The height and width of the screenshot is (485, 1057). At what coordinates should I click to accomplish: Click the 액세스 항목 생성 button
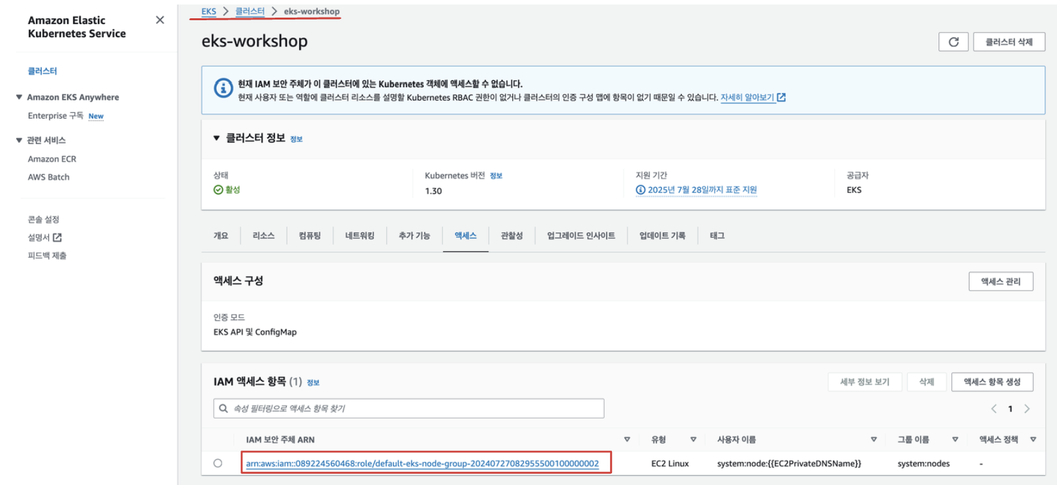(992, 382)
